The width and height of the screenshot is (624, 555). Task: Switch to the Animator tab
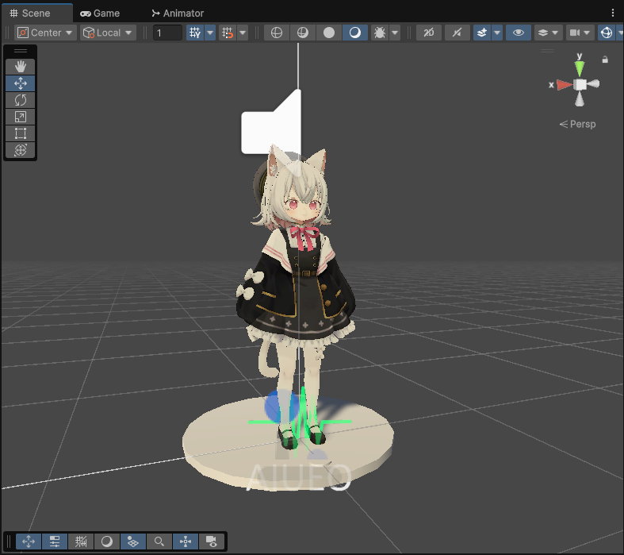tap(178, 13)
